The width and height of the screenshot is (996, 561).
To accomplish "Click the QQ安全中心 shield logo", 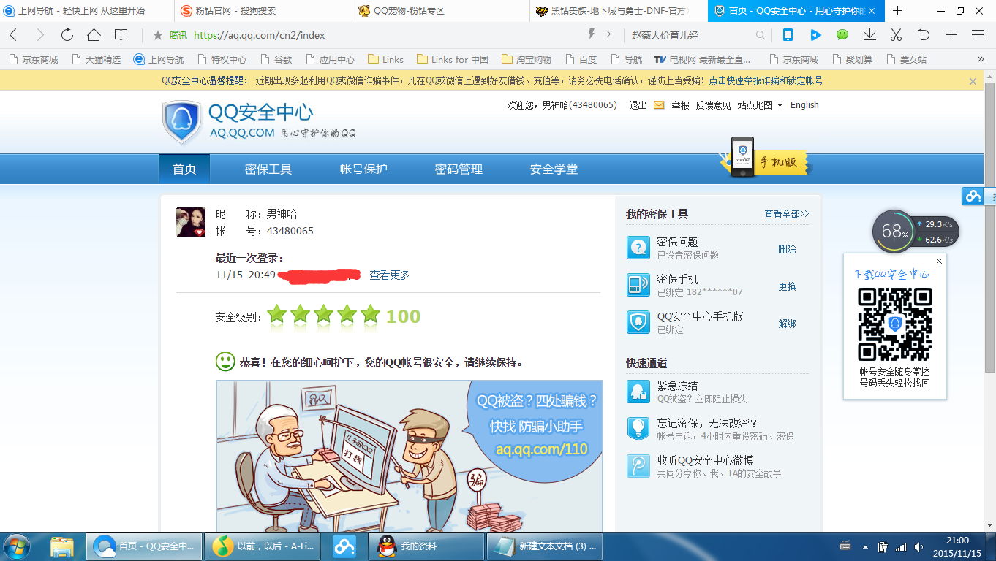I will [181, 121].
